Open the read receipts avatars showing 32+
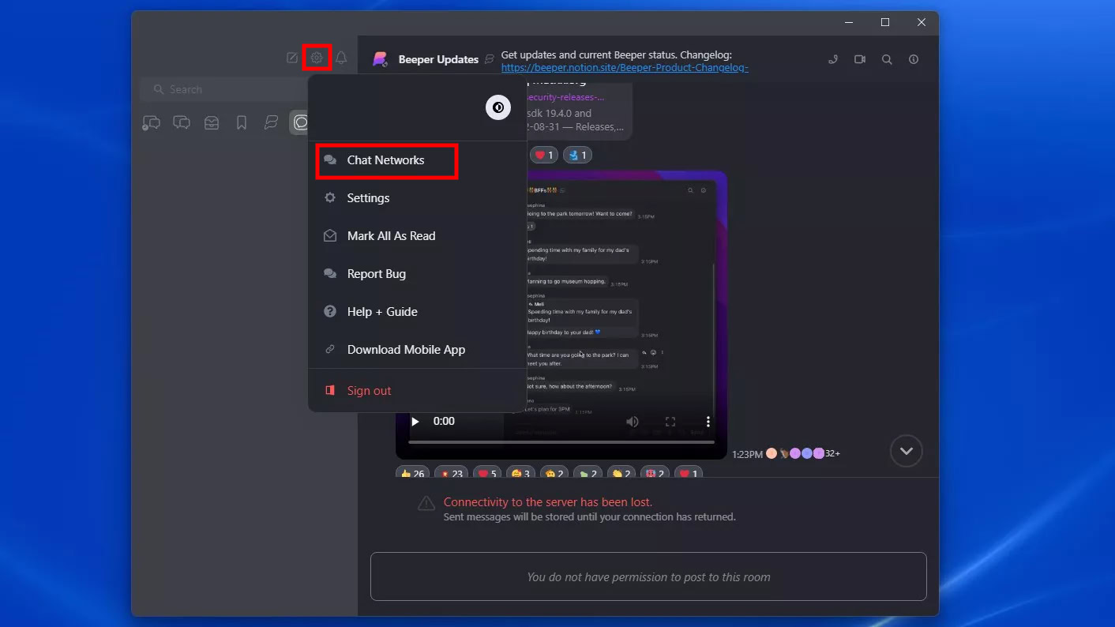1115x627 pixels. coord(803,454)
